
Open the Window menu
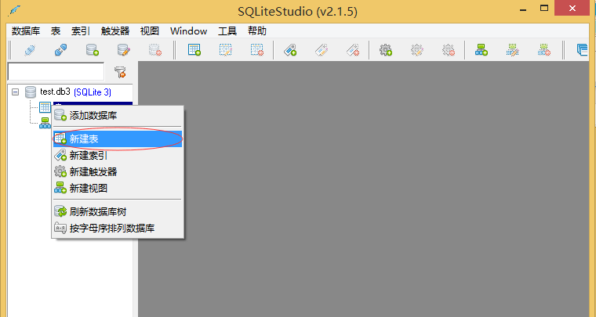(188, 31)
